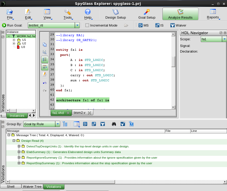Open the Edit menu
Screen dimensions: 227x191
tap(28, 14)
